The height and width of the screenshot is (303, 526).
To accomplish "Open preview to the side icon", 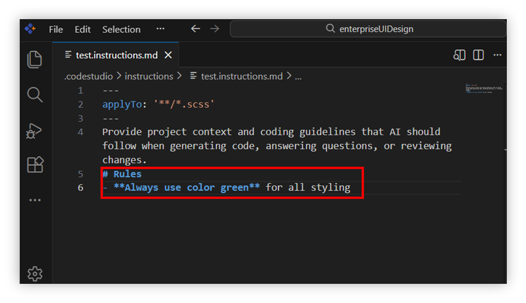I will [460, 55].
